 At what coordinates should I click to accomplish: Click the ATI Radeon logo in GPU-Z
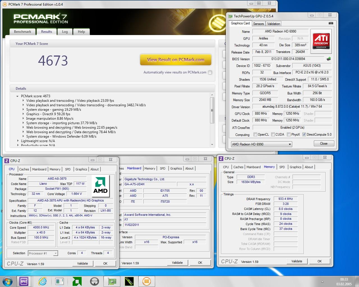tap(321, 41)
